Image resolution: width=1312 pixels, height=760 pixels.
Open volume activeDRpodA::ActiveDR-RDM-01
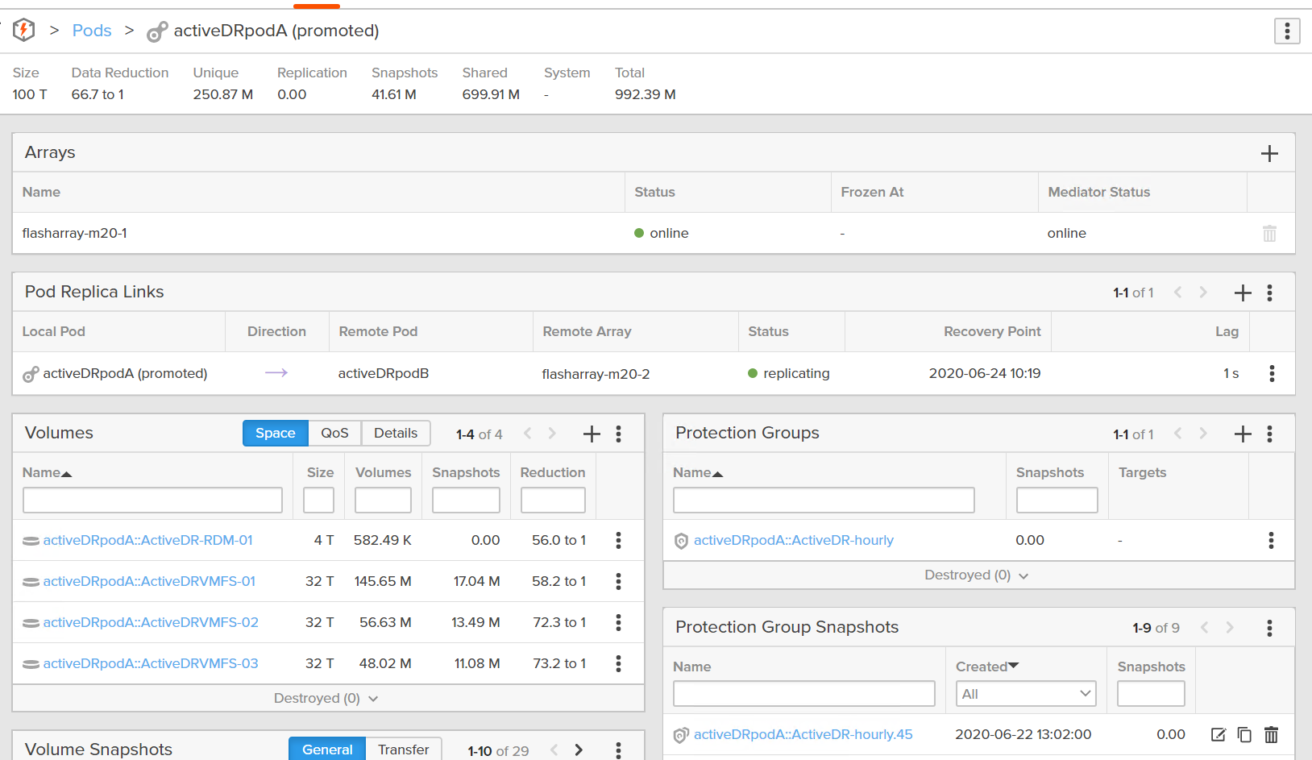pos(148,540)
